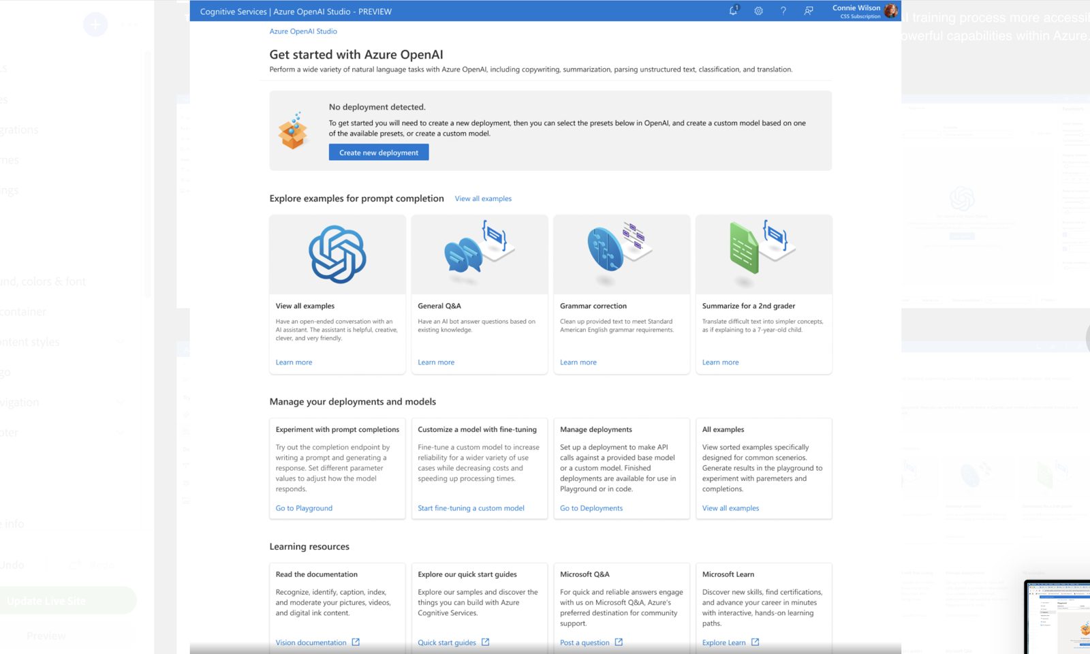Screen dimensions: 1090x654
Task: Click external link icon beside Quick start guides
Action: (485, 642)
